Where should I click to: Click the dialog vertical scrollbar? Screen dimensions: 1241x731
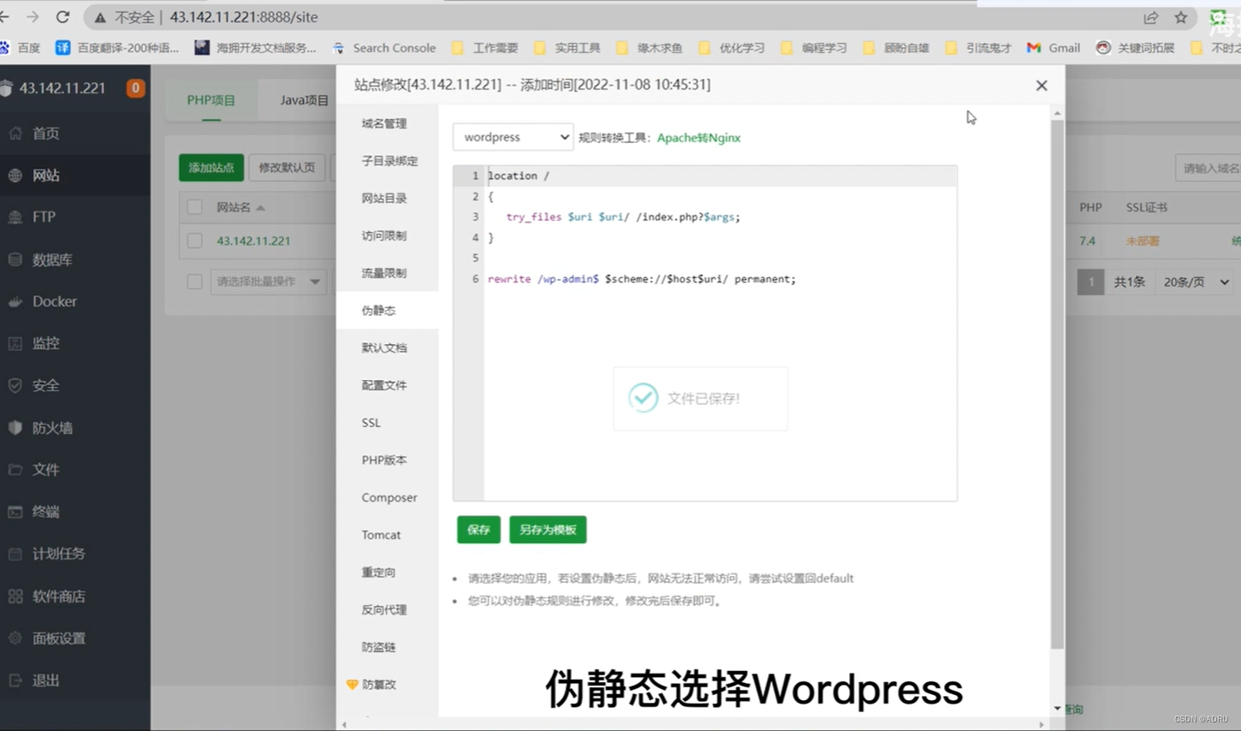pyautogui.click(x=1057, y=385)
